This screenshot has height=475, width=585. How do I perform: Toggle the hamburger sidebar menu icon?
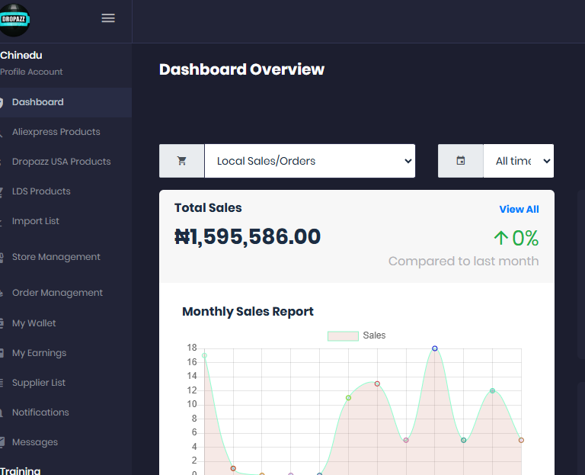108,18
